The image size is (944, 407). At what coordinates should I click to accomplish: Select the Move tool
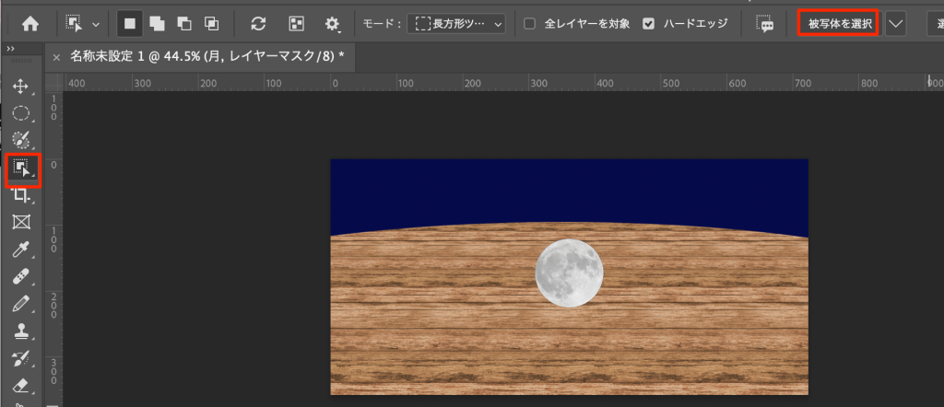[21, 87]
